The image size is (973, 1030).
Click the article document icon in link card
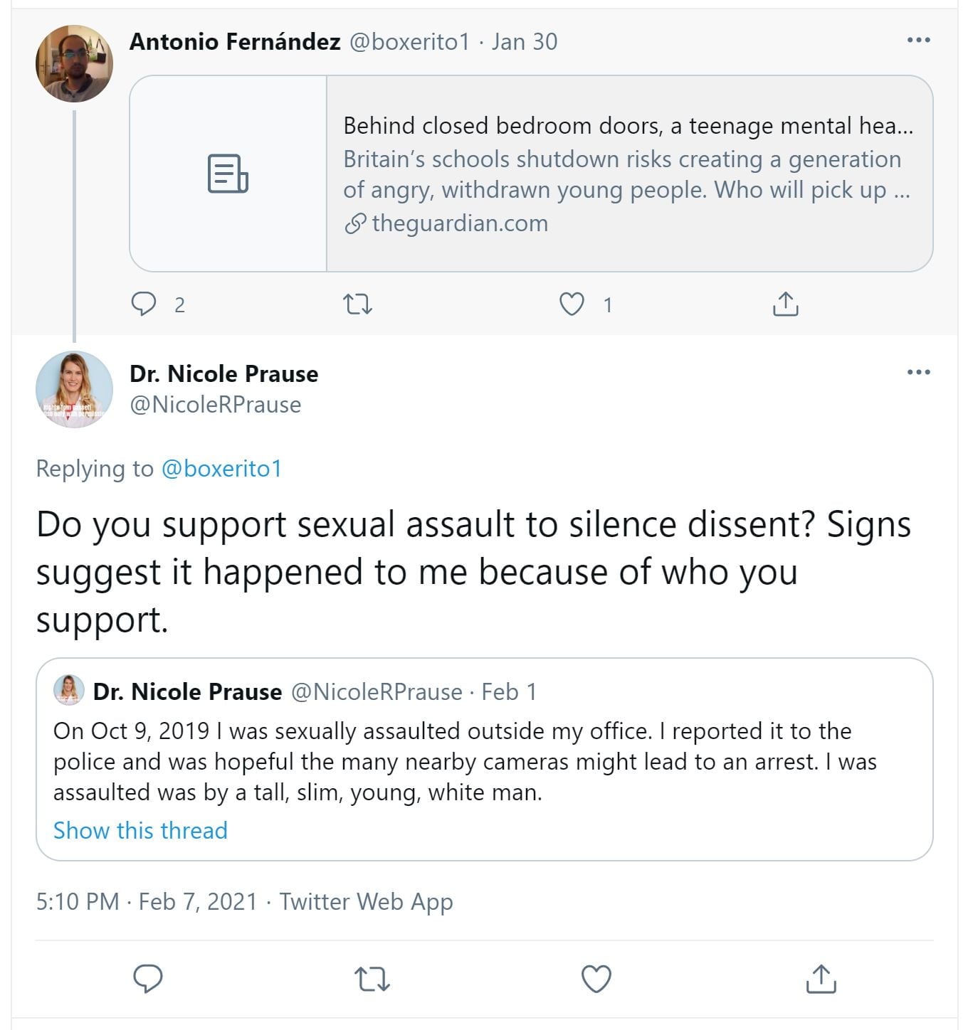[228, 174]
